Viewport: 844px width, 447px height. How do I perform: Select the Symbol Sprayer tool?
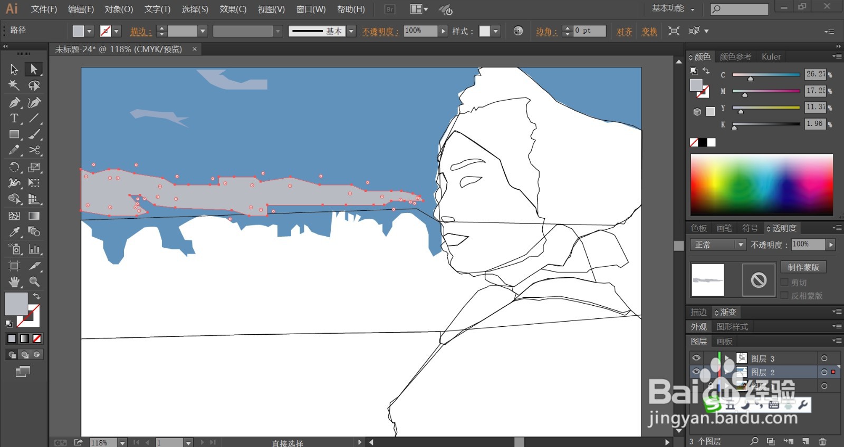tap(14, 249)
